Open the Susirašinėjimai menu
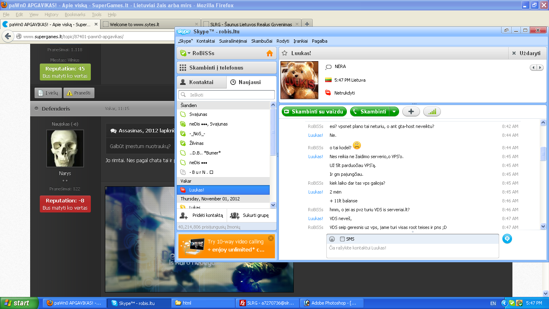 point(233,41)
